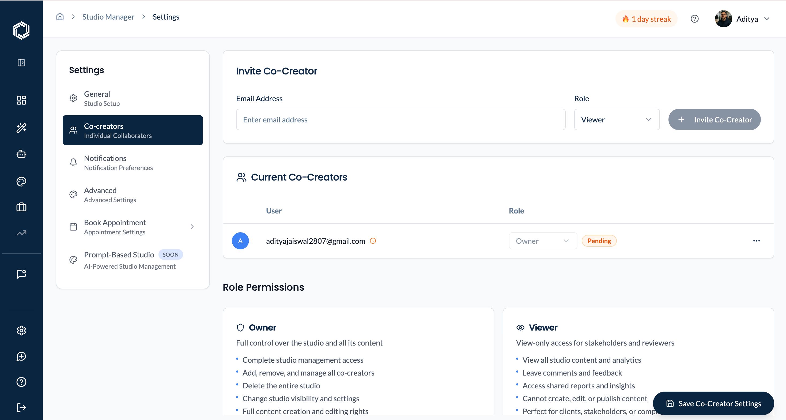Focus the Enter email address field
The image size is (786, 420).
point(400,120)
